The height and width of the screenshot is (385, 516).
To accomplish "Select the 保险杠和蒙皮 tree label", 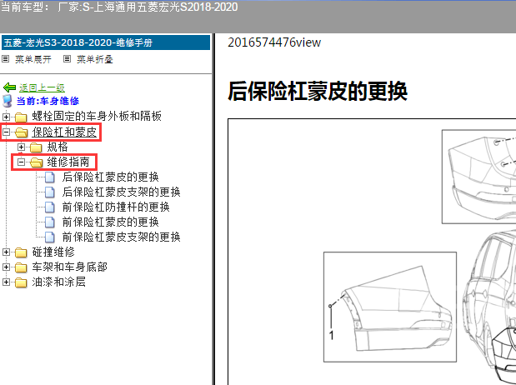I will point(64,132).
